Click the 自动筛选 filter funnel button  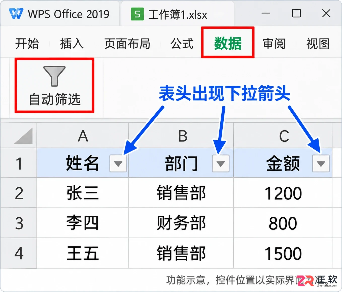pyautogui.click(x=54, y=85)
